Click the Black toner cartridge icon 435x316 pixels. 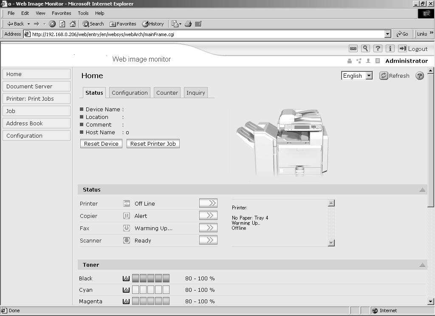pyautogui.click(x=126, y=278)
